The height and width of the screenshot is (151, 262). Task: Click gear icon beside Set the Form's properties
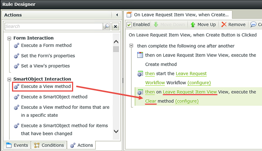pos(16,56)
